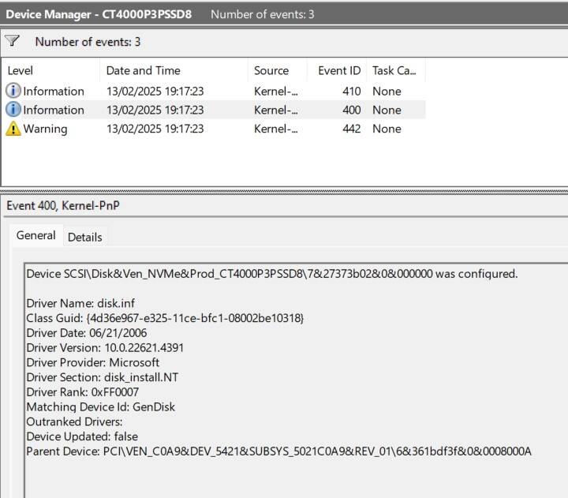The height and width of the screenshot is (498, 568).
Task: Click the device configured message text
Action: tap(272, 274)
